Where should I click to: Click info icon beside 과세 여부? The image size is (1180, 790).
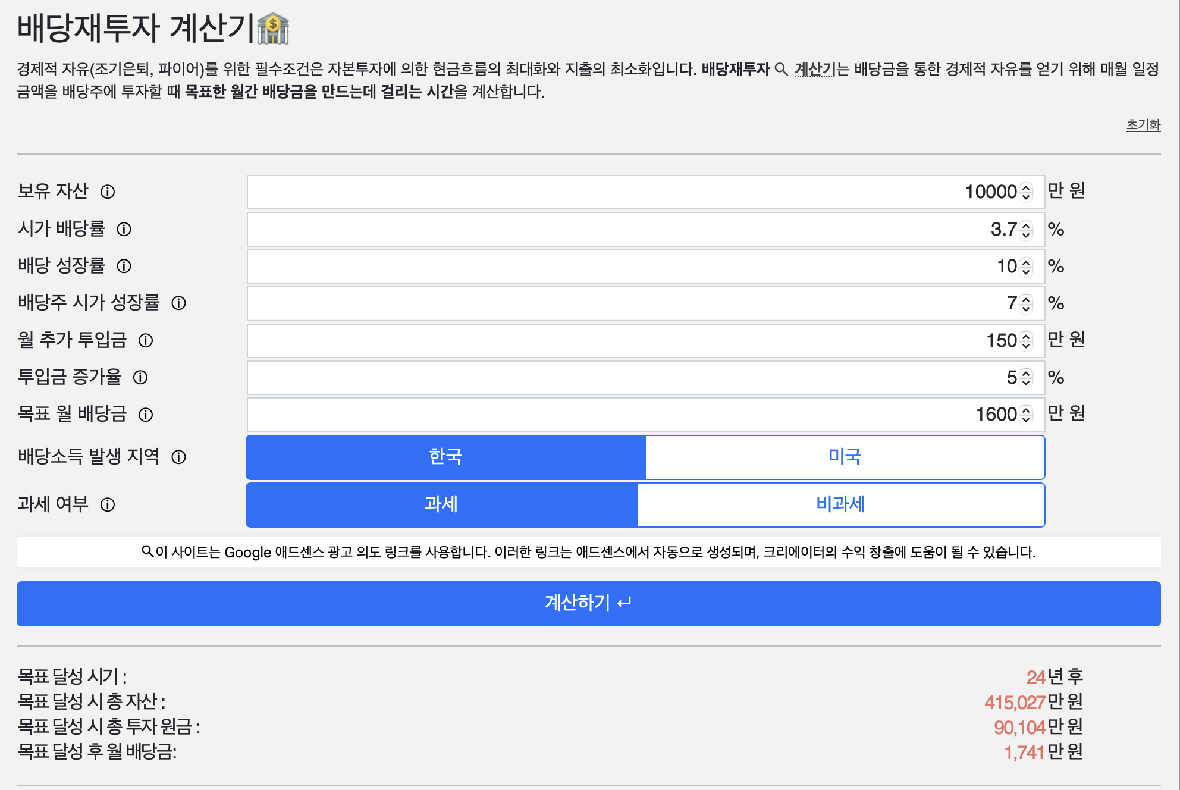pyautogui.click(x=108, y=504)
